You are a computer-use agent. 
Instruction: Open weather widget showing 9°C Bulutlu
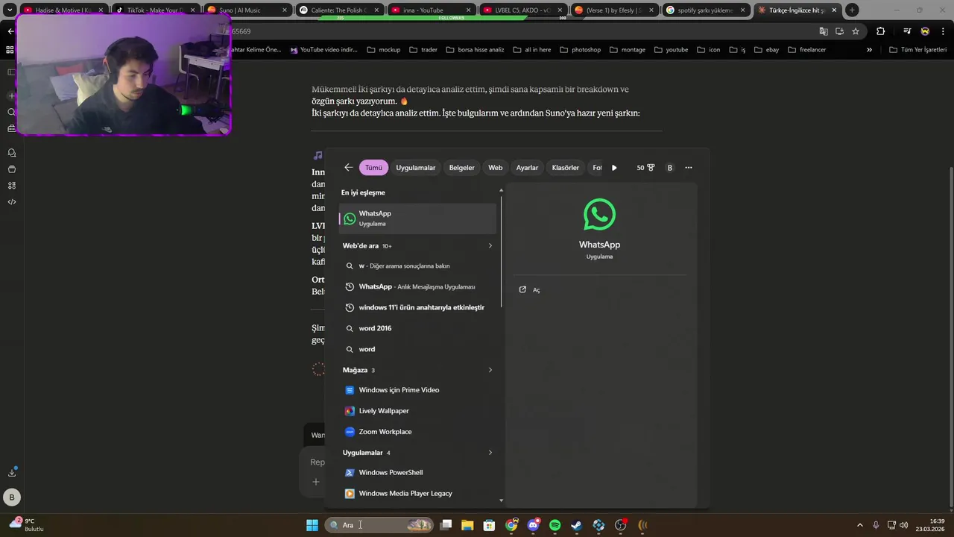27,525
